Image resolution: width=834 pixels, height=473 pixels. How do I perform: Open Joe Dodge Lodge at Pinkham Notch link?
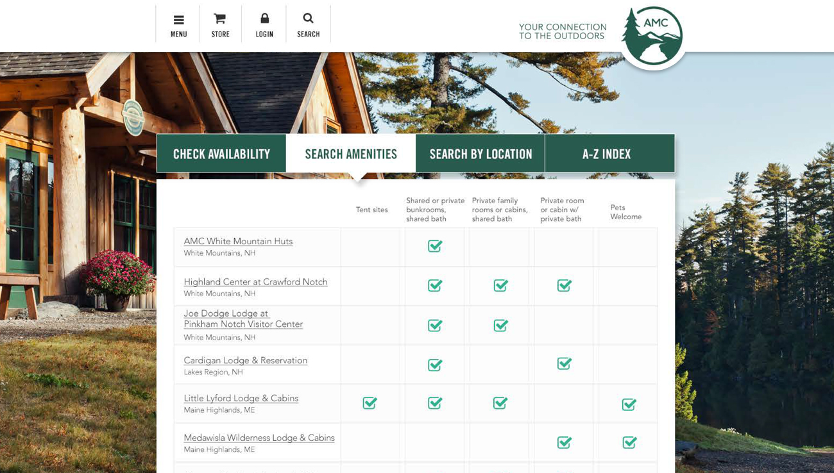click(x=243, y=319)
